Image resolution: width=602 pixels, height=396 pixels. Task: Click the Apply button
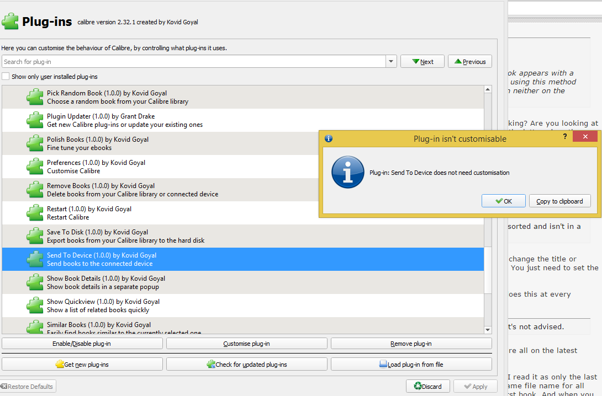click(x=476, y=387)
